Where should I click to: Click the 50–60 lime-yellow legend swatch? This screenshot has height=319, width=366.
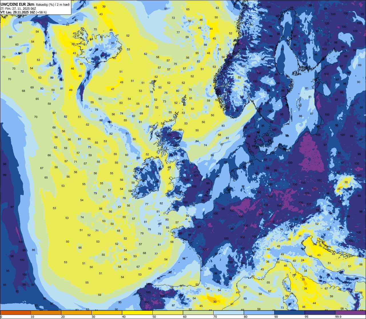[168, 313]
